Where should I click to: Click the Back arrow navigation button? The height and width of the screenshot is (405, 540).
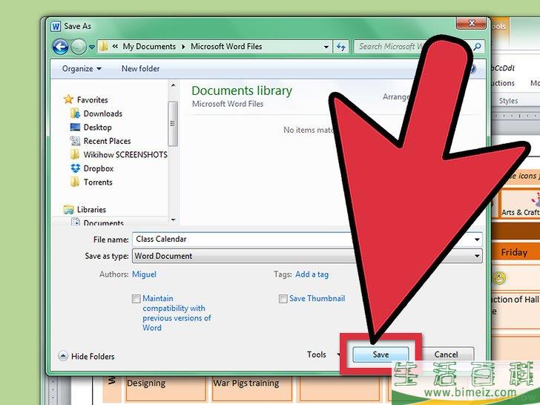click(60, 47)
